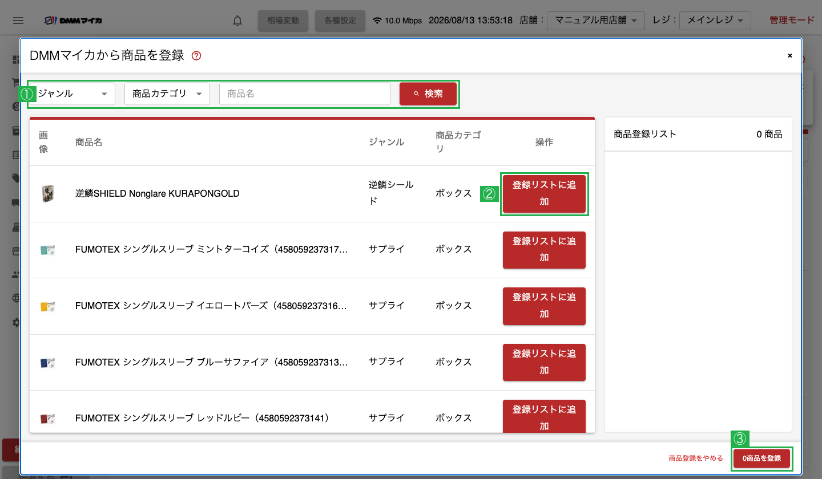Add FUMOTEX ブルーサファイア to the registration list
The height and width of the screenshot is (479, 822).
tap(544, 362)
